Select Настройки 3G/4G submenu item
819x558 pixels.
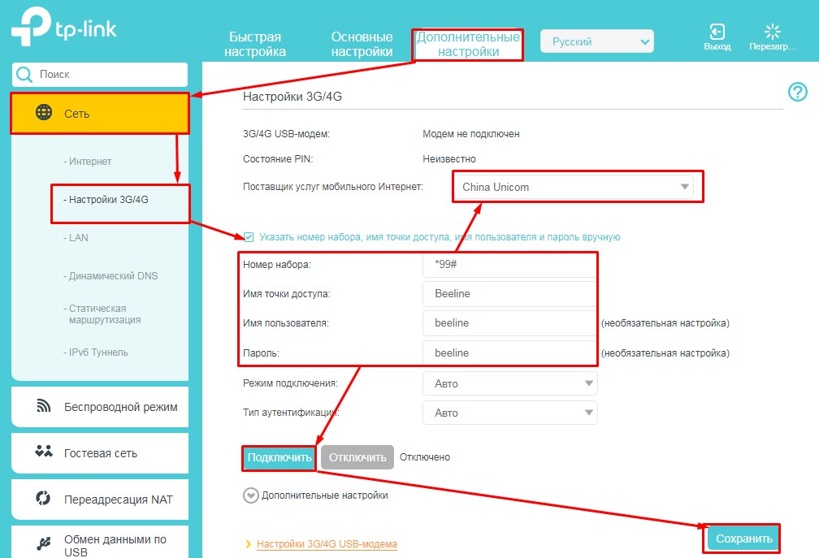coord(106,199)
